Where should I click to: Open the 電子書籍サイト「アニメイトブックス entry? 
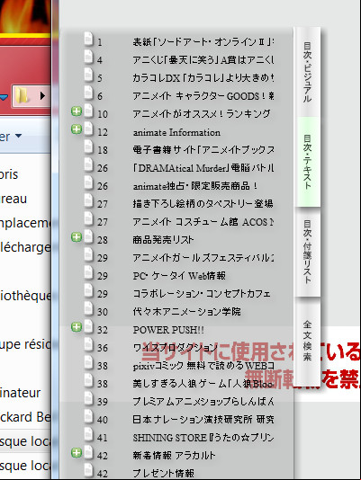203,150
